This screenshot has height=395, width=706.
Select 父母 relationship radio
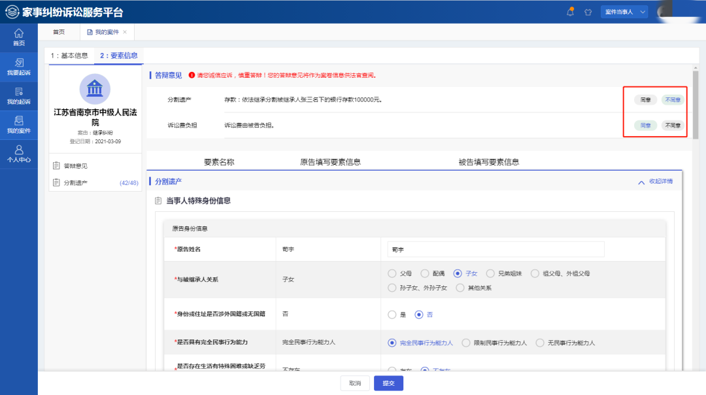click(x=392, y=273)
